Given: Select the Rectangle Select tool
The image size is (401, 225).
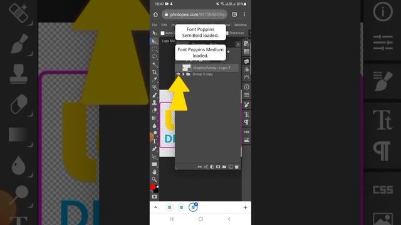Looking at the screenshot, I should pyautogui.click(x=154, y=49).
